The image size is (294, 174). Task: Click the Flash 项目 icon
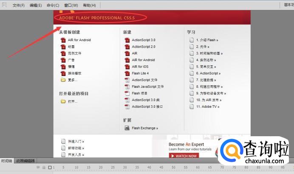pyautogui.click(x=127, y=93)
